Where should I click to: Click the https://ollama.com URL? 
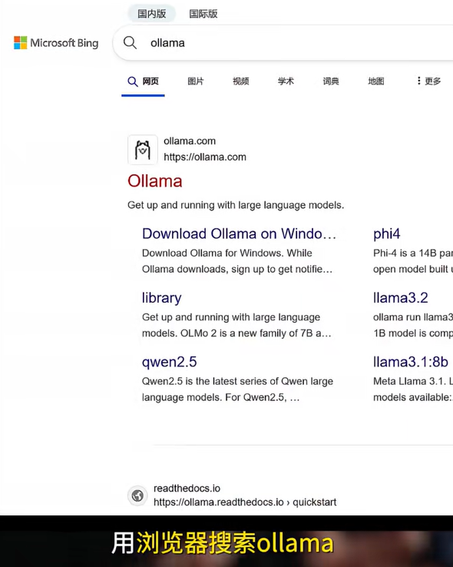click(x=205, y=157)
